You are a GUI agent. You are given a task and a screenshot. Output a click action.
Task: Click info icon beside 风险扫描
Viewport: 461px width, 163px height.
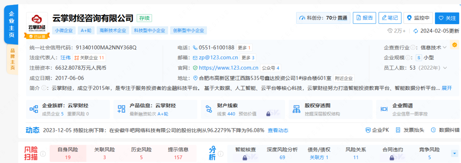43,153
